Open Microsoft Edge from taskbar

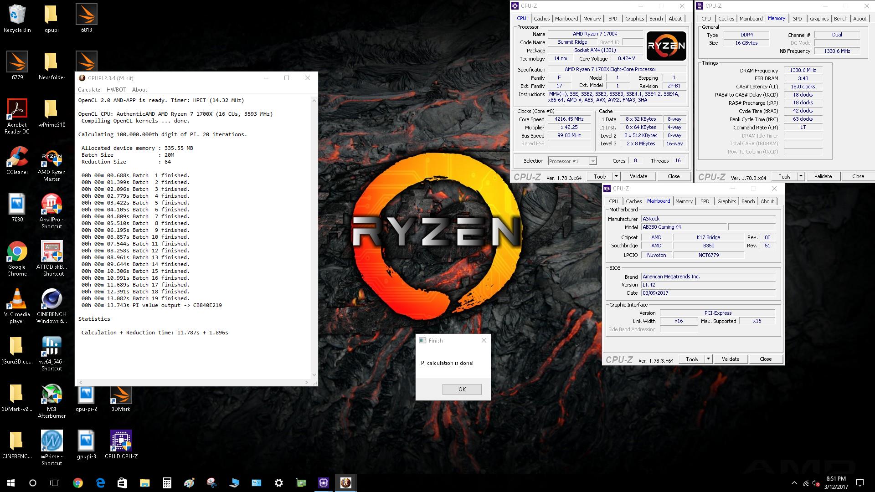tap(100, 483)
